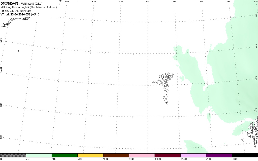This screenshot has width=258, height=161.
Task: Click the legend value '25'
Action: (x=28, y=159)
